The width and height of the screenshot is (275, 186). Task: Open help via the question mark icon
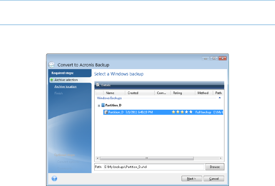pyautogui.click(x=55, y=178)
